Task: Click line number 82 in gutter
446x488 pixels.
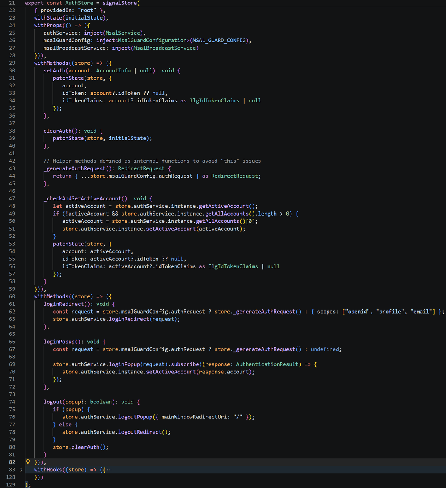Action: pos(12,462)
